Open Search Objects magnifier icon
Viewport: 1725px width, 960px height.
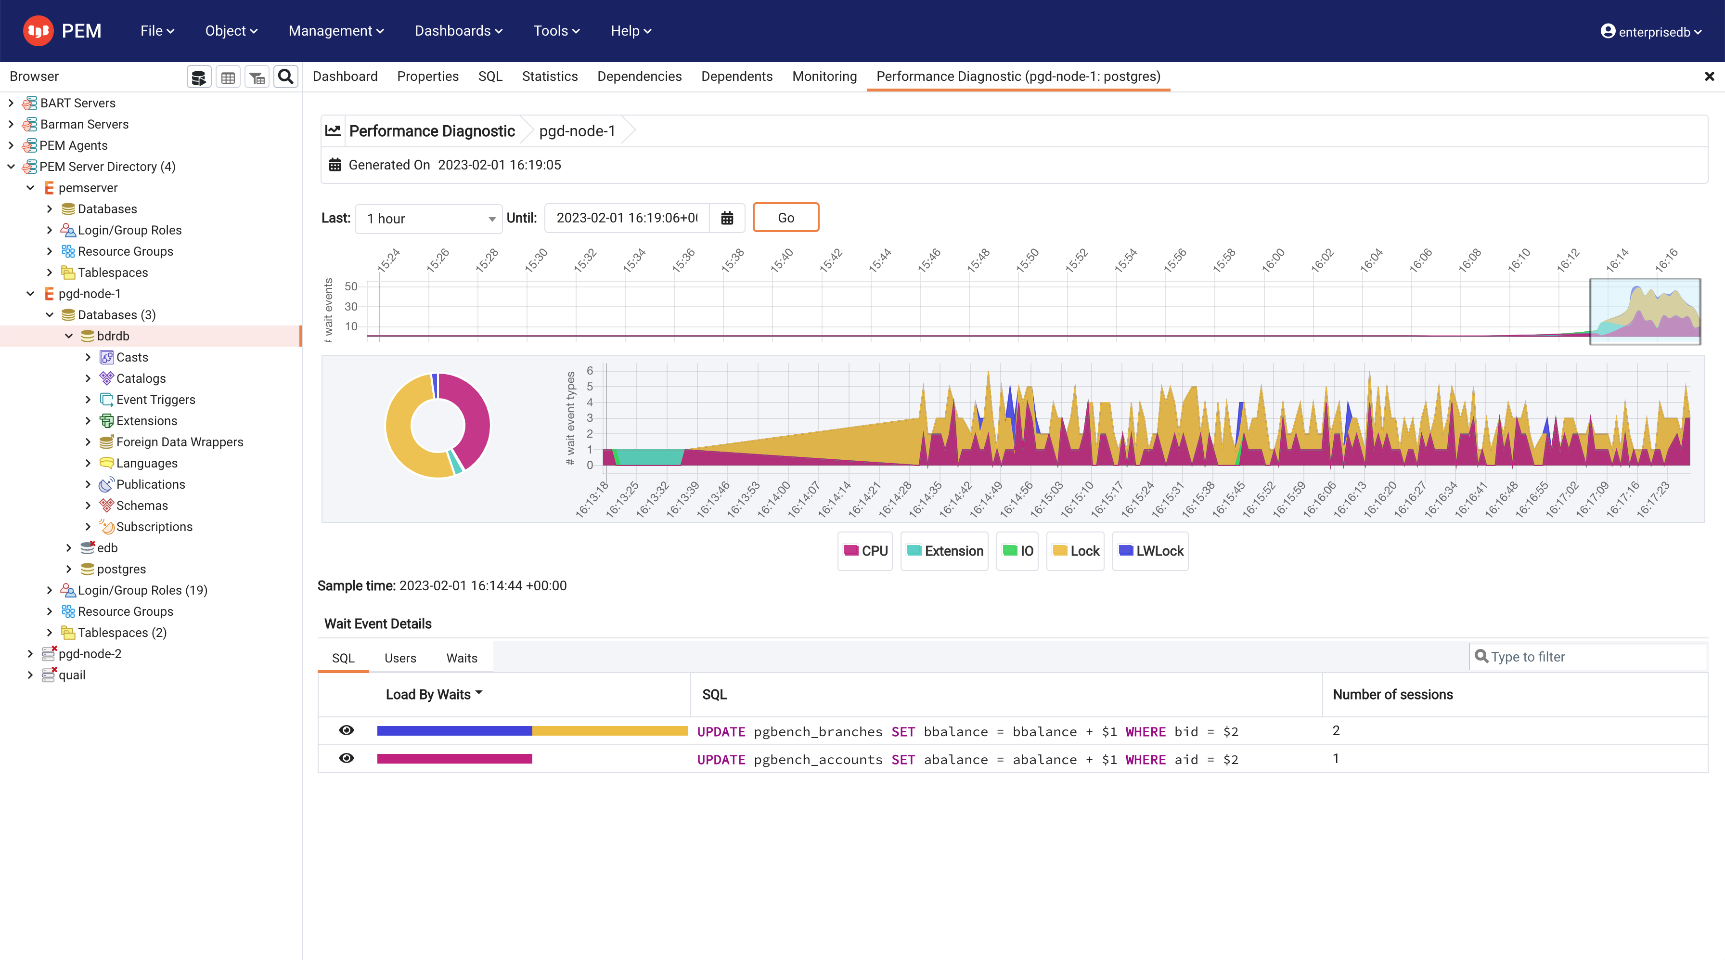click(286, 77)
